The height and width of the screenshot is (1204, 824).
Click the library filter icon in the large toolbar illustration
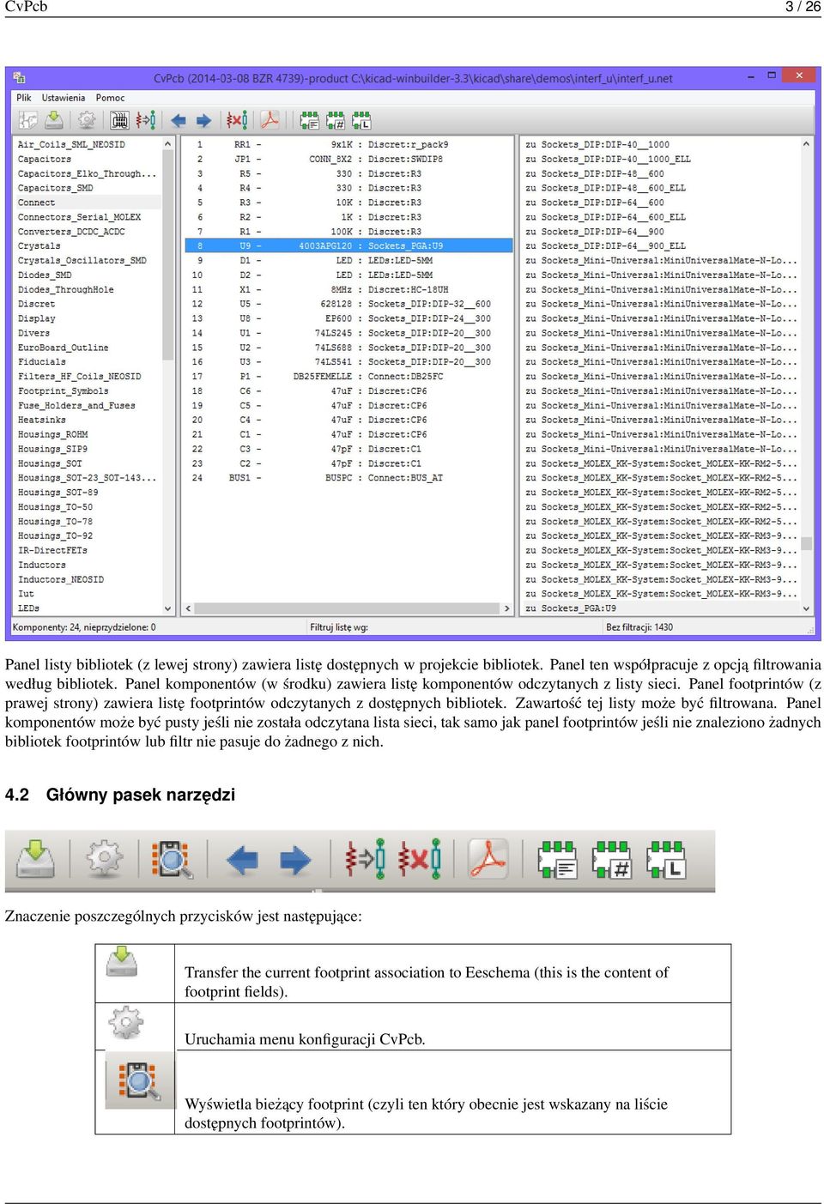click(666, 859)
